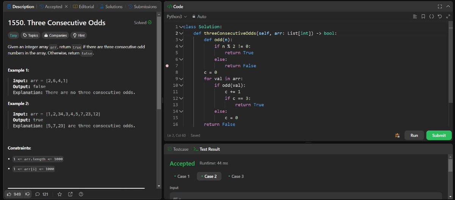
Task: Collapse the Code panel with up chevron
Action: [449, 6]
